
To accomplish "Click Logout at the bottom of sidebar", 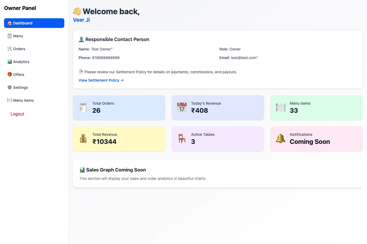I will click(17, 114).
